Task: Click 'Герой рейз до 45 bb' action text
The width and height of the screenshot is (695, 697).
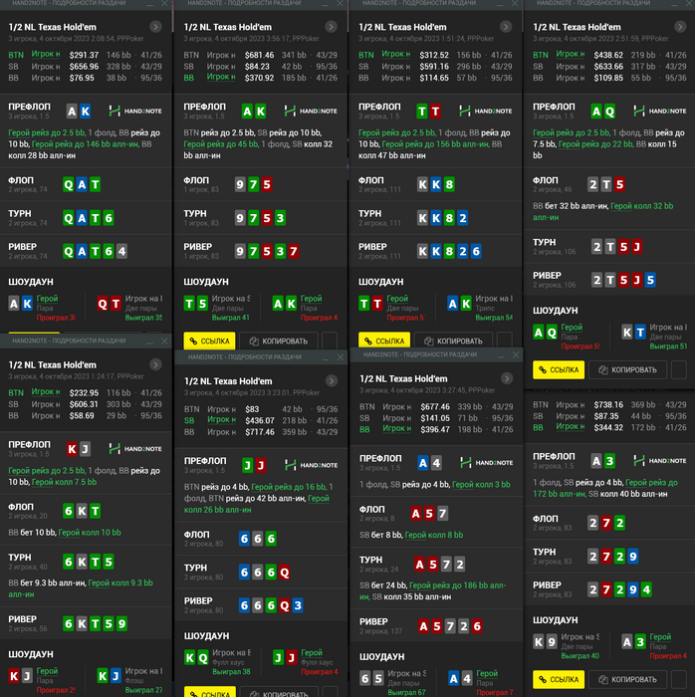Action: coord(221,144)
